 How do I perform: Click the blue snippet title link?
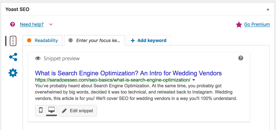pyautogui.click(x=128, y=73)
